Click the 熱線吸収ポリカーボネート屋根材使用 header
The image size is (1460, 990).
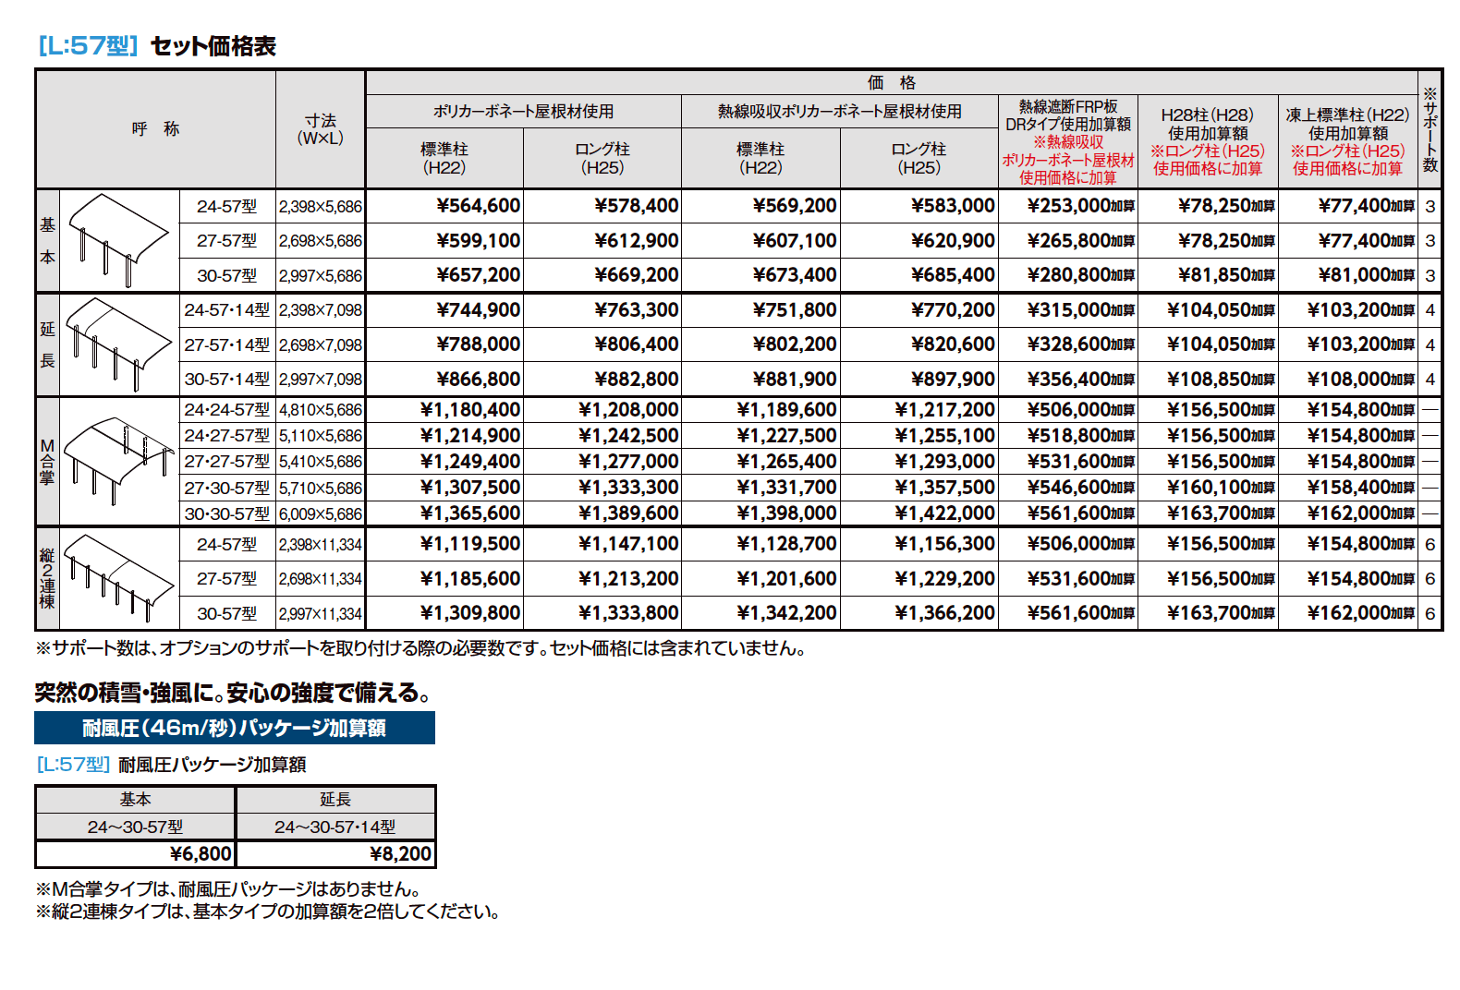[840, 111]
